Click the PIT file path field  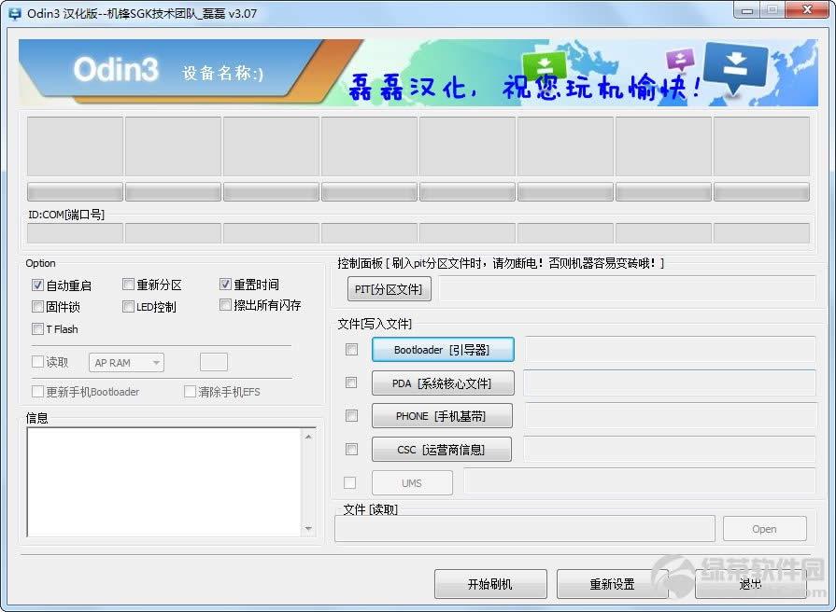click(627, 289)
